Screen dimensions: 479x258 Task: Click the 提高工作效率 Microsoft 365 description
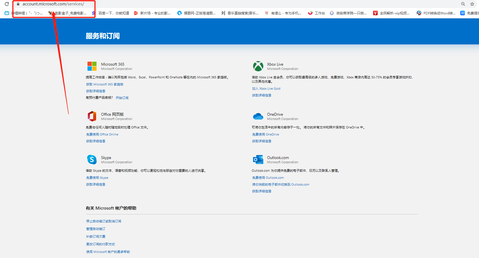tap(157, 77)
